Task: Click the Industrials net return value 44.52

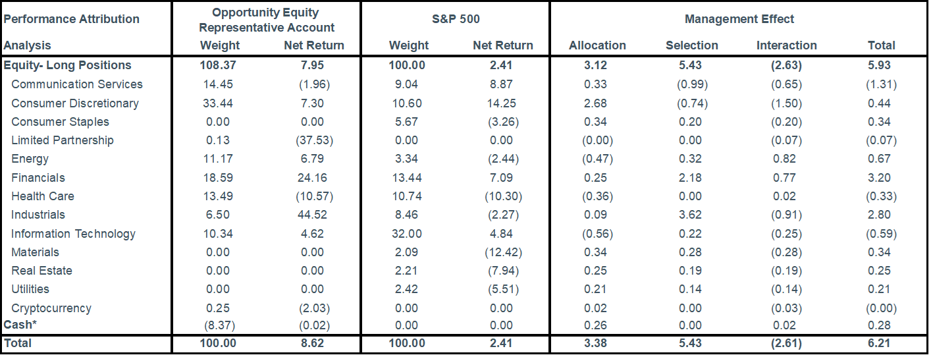Action: click(x=313, y=215)
